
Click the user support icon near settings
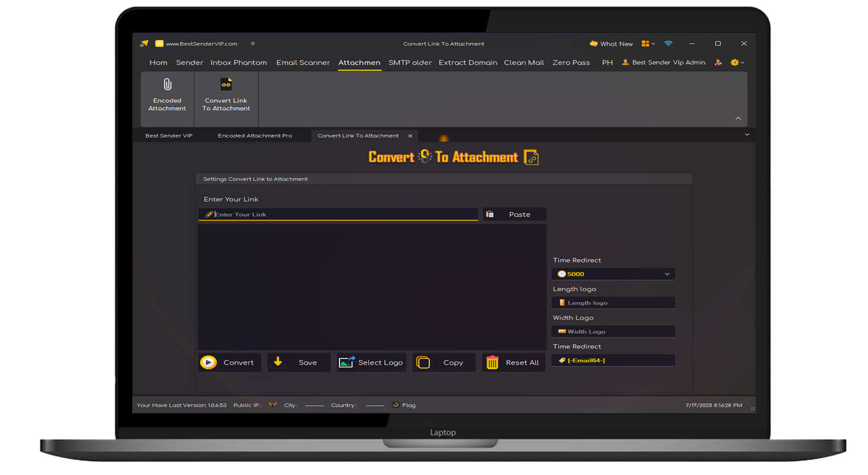pyautogui.click(x=718, y=63)
